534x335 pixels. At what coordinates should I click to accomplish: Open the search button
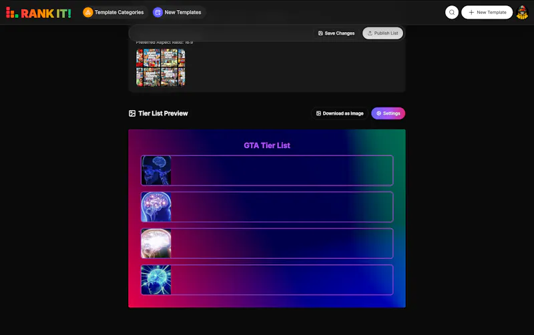[x=452, y=12]
